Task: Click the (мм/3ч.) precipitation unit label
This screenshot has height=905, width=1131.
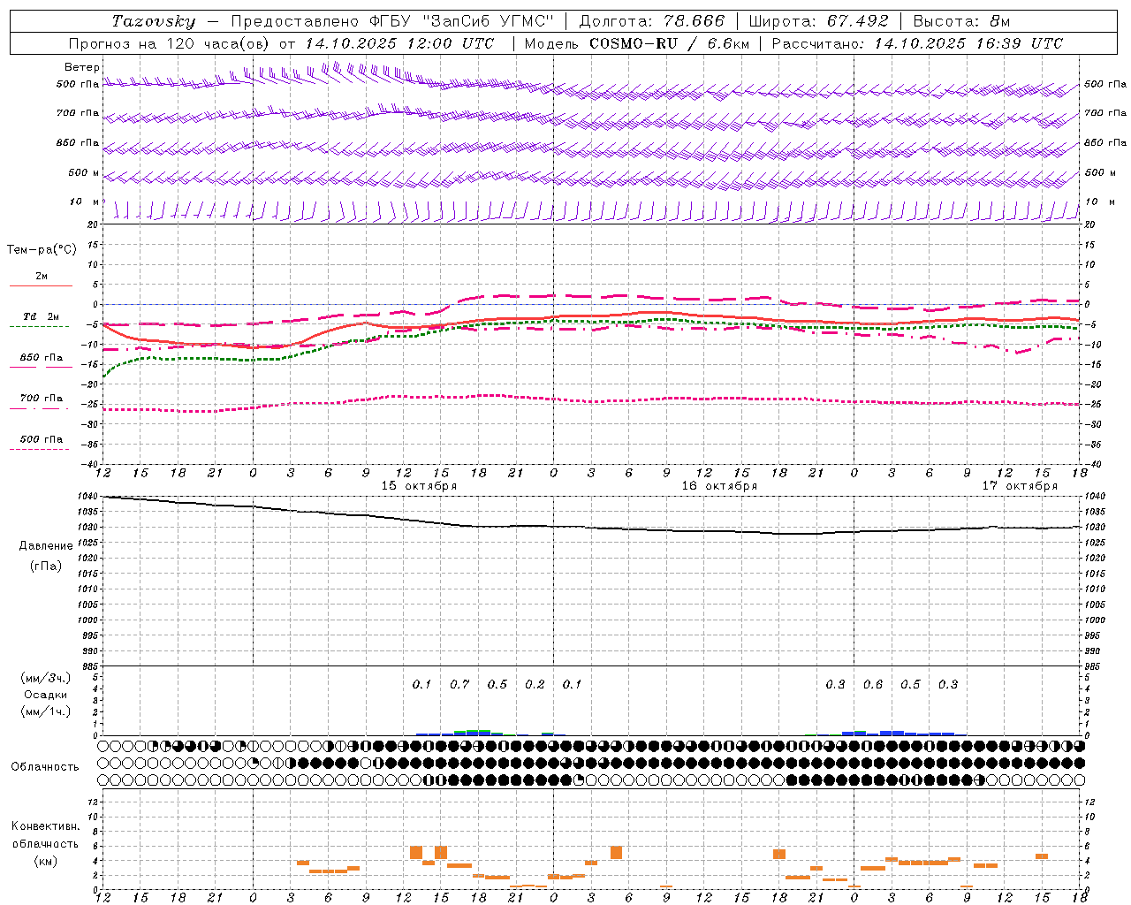Action: point(46,679)
